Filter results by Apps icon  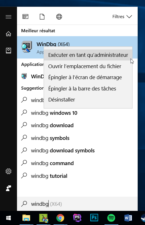pyautogui.click(x=25, y=17)
